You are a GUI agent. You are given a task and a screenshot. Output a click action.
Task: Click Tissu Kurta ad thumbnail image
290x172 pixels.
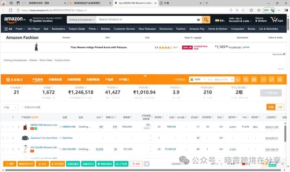point(36,47)
